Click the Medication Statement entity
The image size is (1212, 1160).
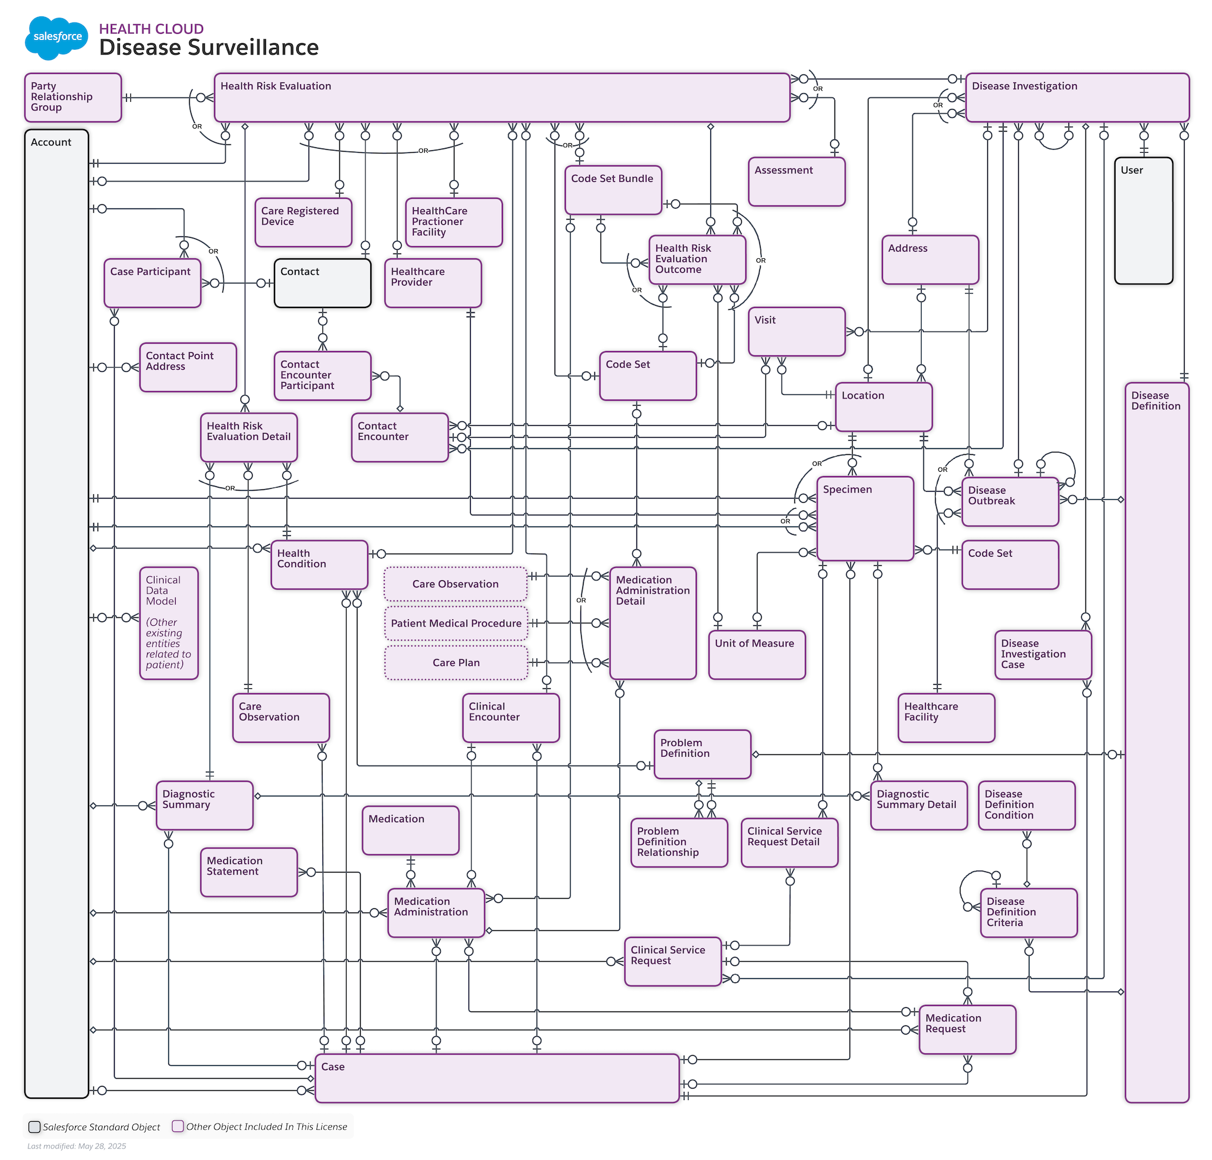(x=248, y=873)
